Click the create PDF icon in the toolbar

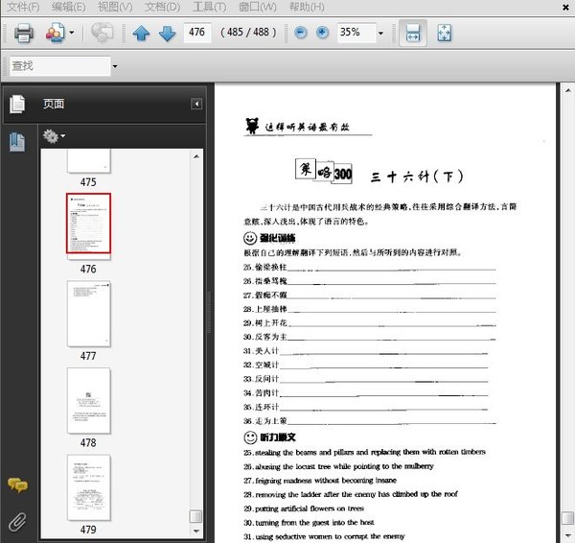(x=54, y=33)
